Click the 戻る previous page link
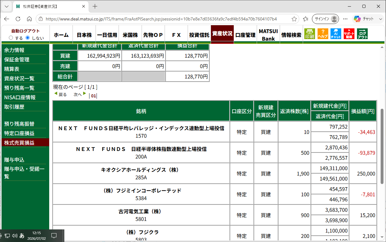The width and height of the screenshot is (386, 242). pyautogui.click(x=61, y=95)
